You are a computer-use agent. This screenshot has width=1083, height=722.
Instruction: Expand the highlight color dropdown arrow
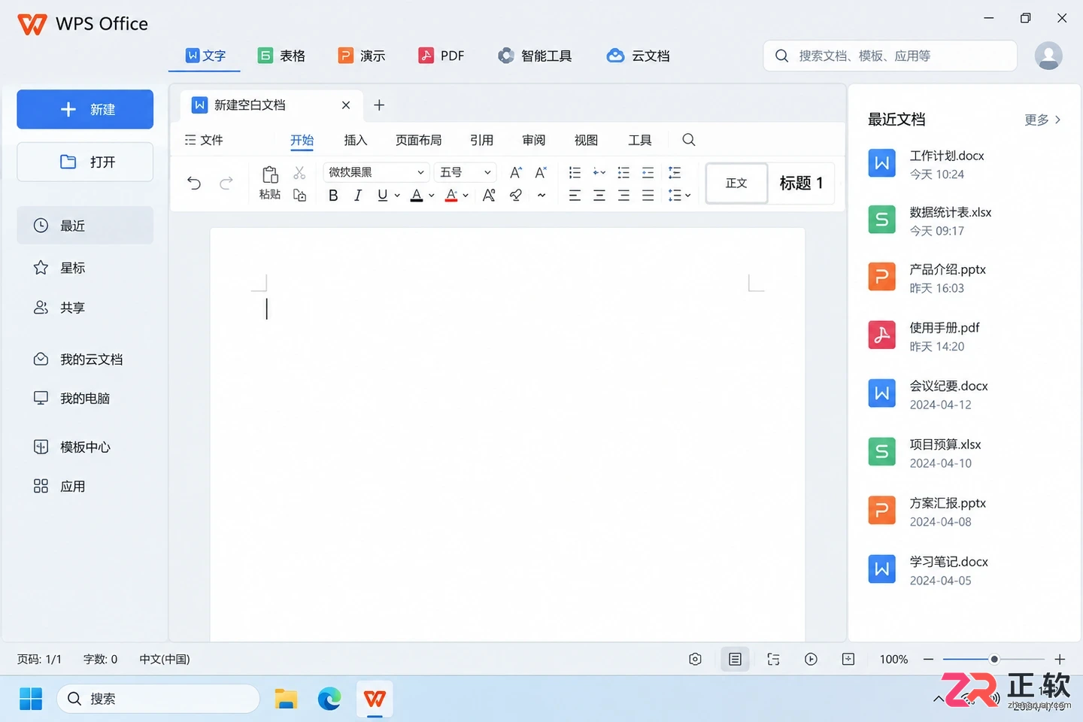pos(466,196)
